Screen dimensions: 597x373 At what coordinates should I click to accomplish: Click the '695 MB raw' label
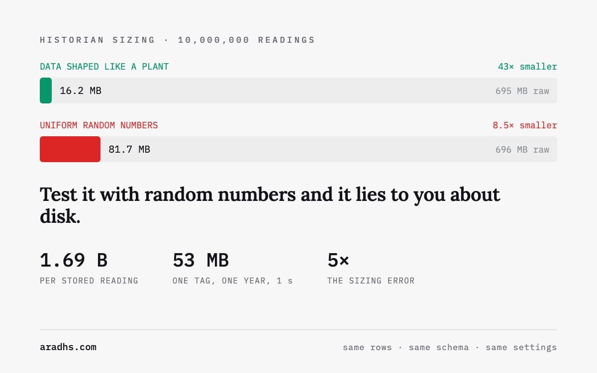click(x=522, y=91)
